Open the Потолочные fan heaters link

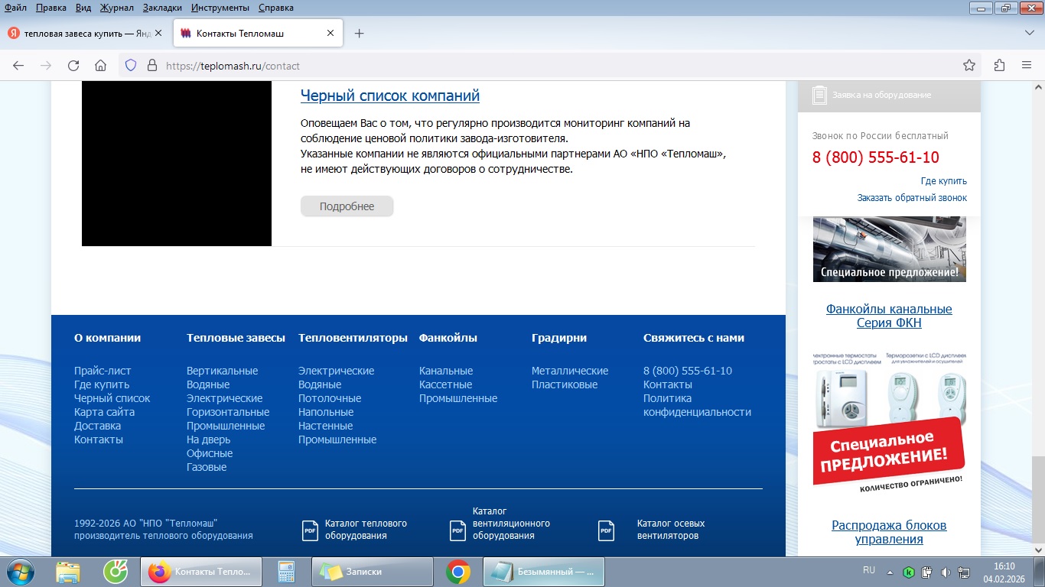[x=330, y=398]
